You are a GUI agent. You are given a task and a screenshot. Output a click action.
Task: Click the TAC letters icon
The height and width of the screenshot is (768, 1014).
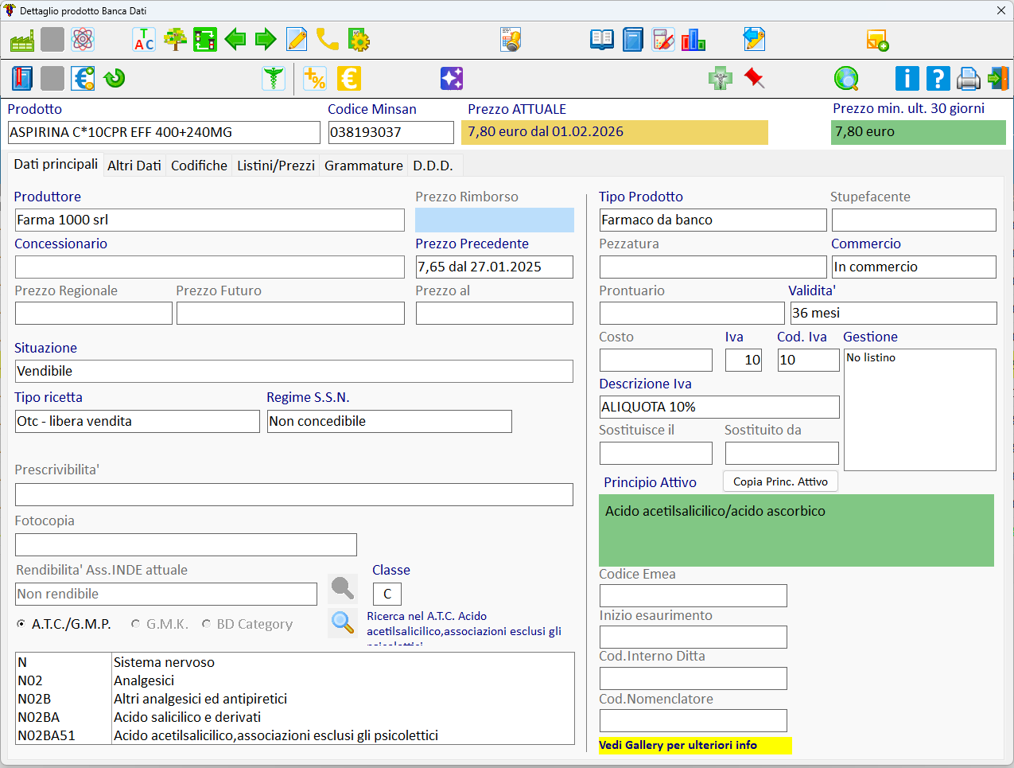[144, 40]
